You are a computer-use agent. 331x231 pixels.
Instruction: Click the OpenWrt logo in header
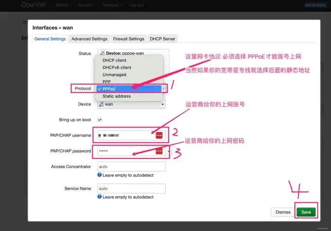[x=36, y=5]
